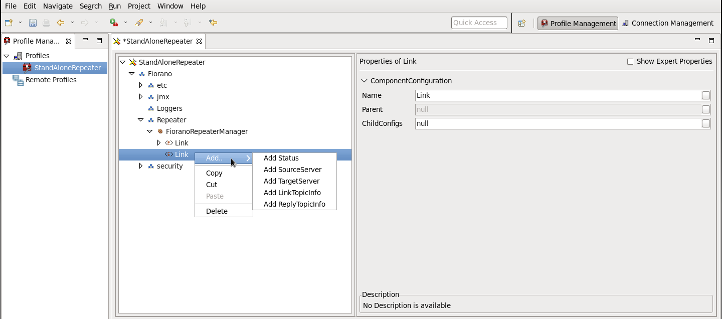Click the New wizard toolbar icon

pos(9,23)
